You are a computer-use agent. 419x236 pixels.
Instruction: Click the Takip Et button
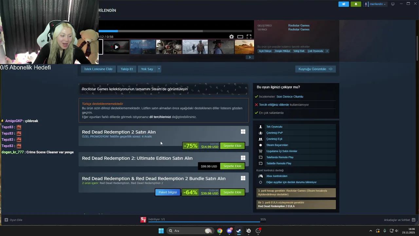tap(127, 69)
